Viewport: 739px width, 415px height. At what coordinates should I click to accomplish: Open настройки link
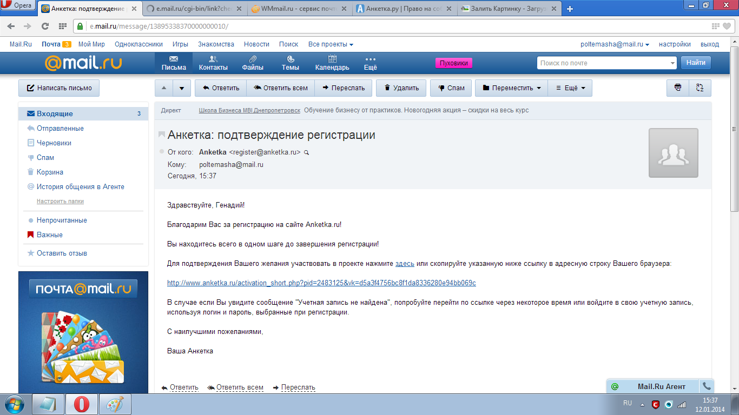(675, 44)
